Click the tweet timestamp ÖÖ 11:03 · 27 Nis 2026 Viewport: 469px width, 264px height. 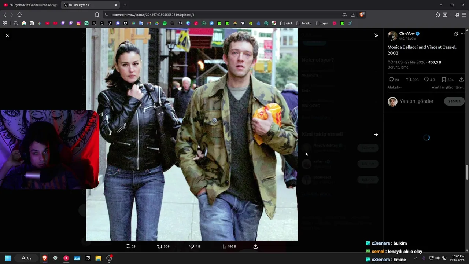click(x=406, y=62)
